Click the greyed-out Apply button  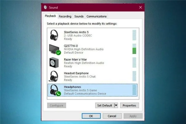(133, 116)
